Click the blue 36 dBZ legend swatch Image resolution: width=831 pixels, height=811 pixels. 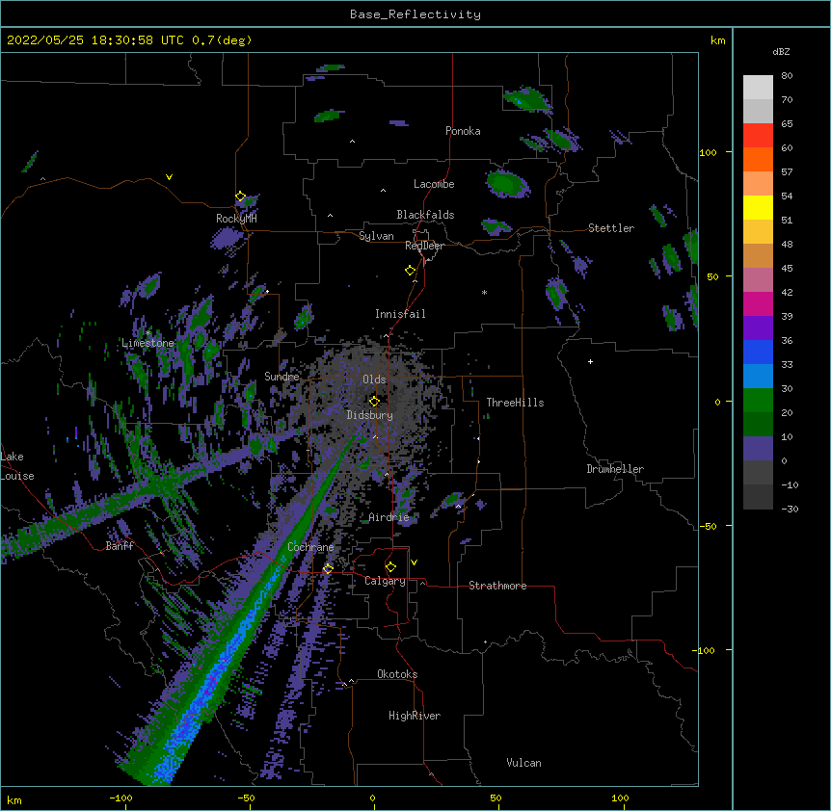[x=758, y=352]
